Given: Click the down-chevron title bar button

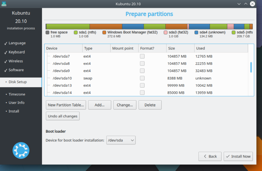Looking at the screenshot, I should 239,4.
